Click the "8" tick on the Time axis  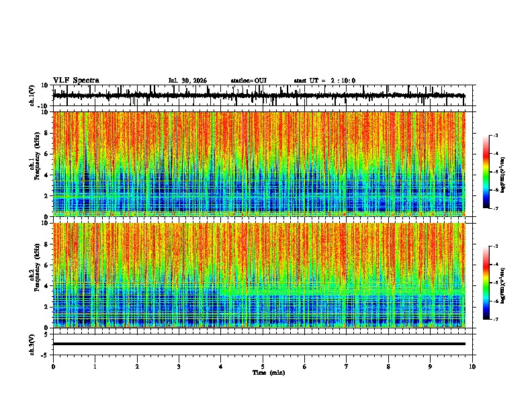click(388, 367)
